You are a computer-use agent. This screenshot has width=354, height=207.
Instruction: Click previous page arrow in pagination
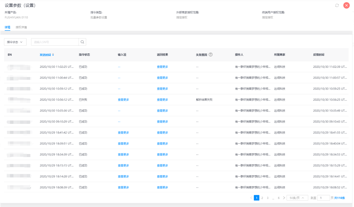251,198
